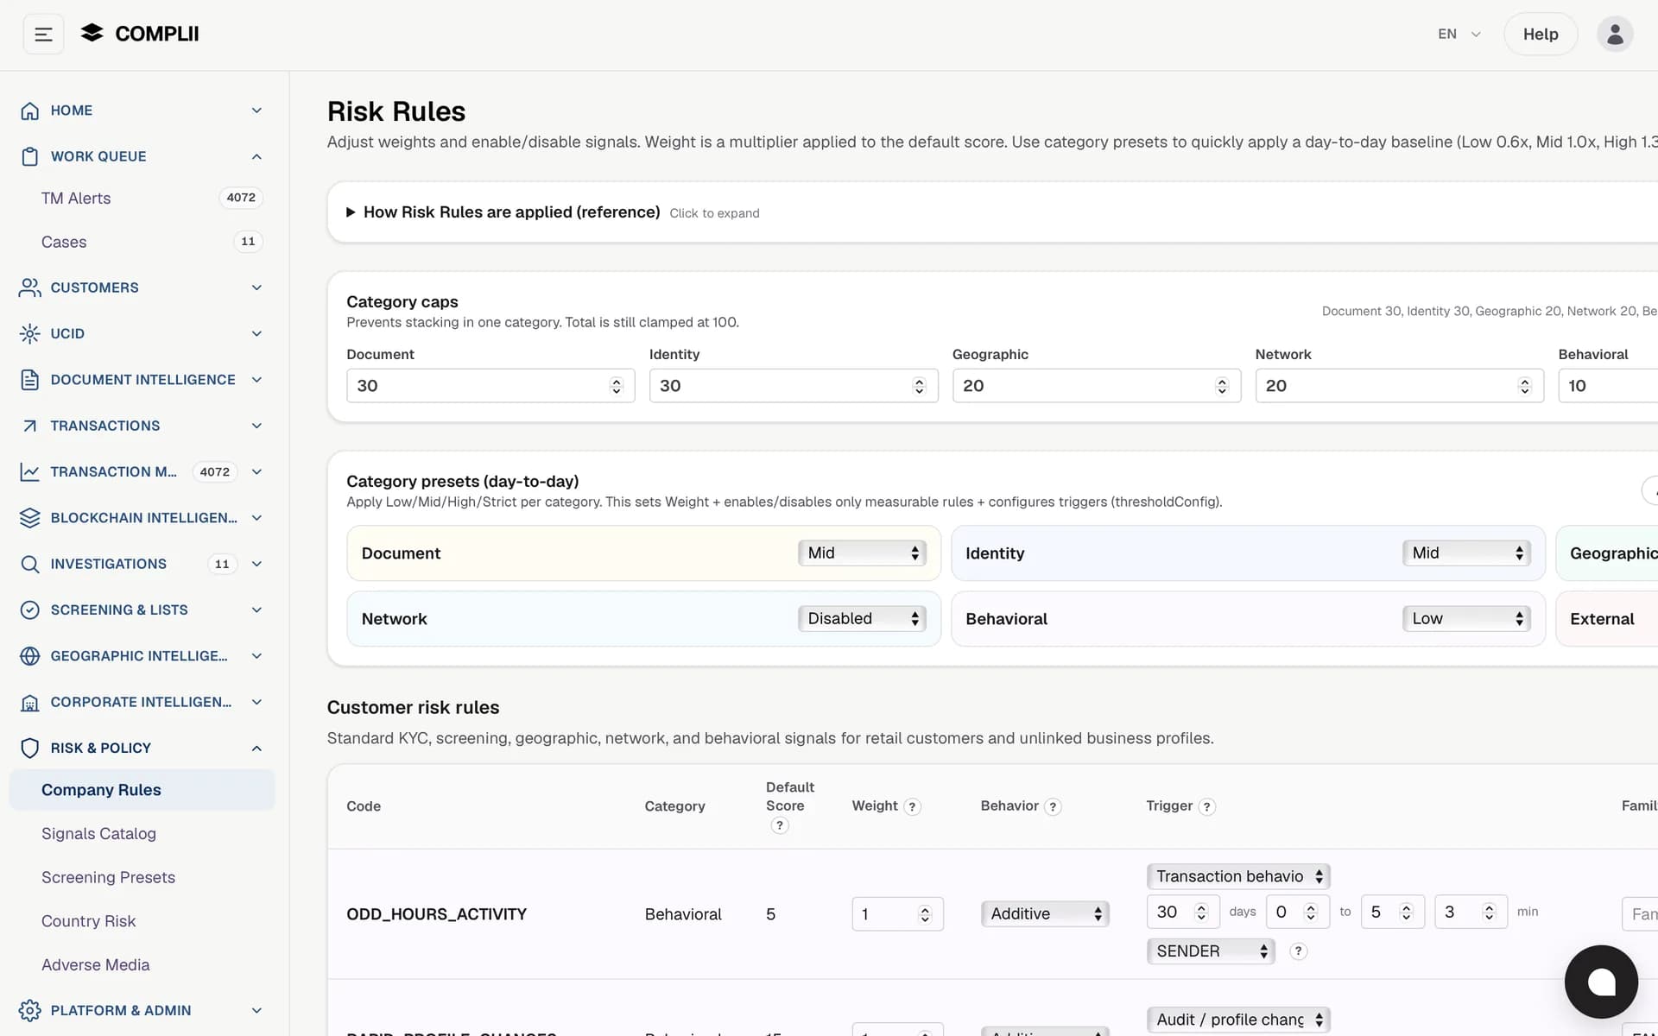Click the Document cap stepper arrows
The image size is (1658, 1036).
(617, 386)
